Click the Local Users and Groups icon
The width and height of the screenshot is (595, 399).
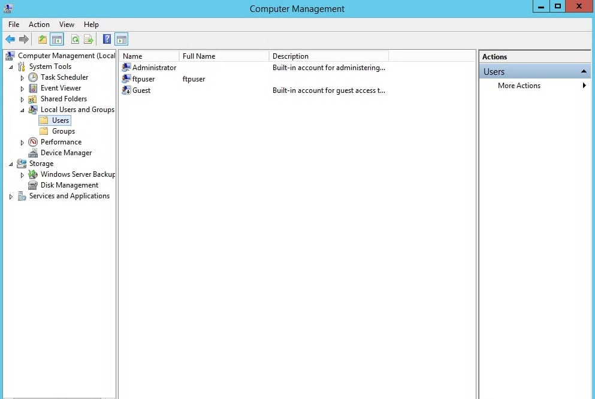tap(33, 110)
